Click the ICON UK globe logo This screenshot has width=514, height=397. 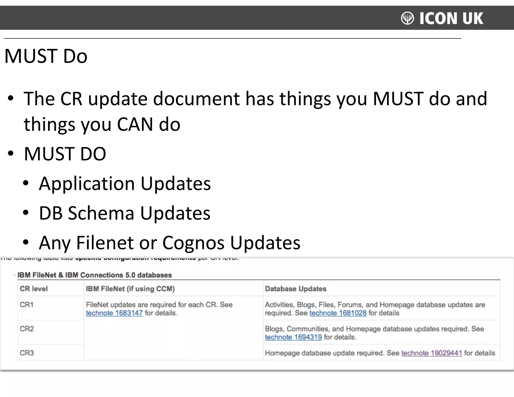[x=407, y=18]
